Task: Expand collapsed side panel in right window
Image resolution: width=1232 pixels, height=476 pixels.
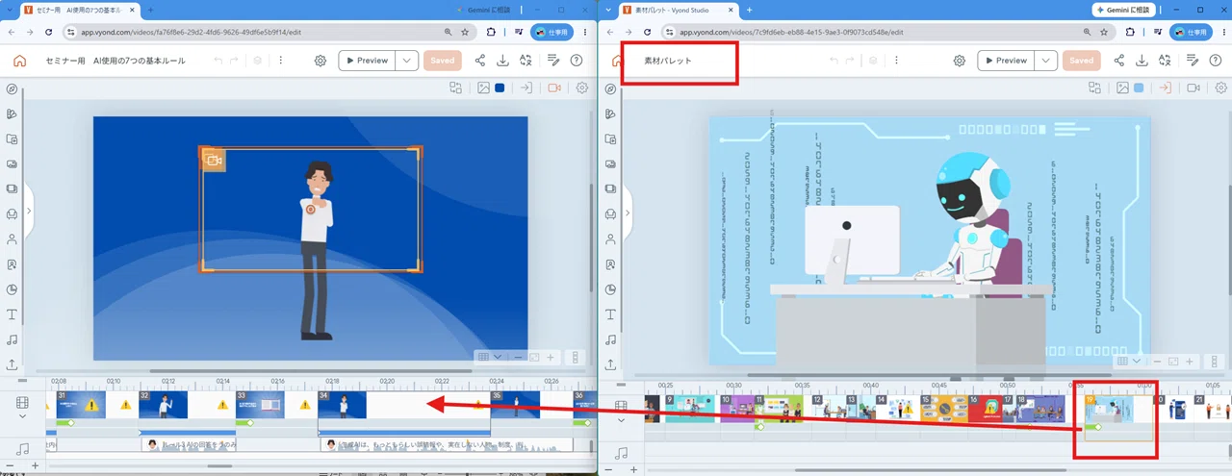Action: [x=628, y=213]
